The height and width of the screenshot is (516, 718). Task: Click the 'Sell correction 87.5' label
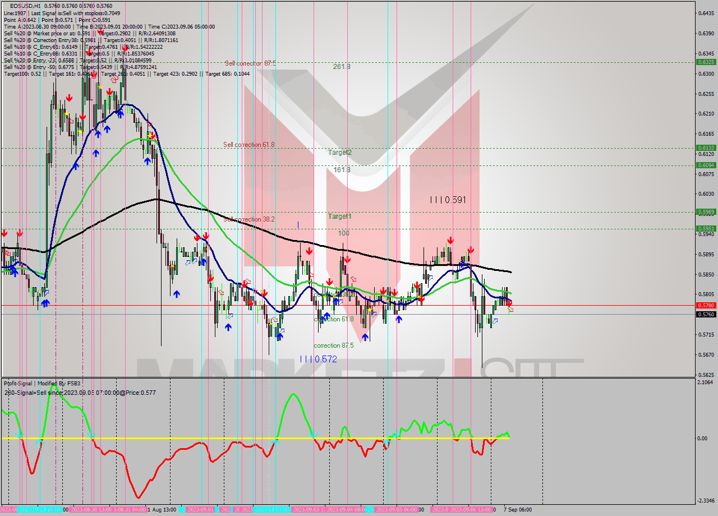coord(250,63)
